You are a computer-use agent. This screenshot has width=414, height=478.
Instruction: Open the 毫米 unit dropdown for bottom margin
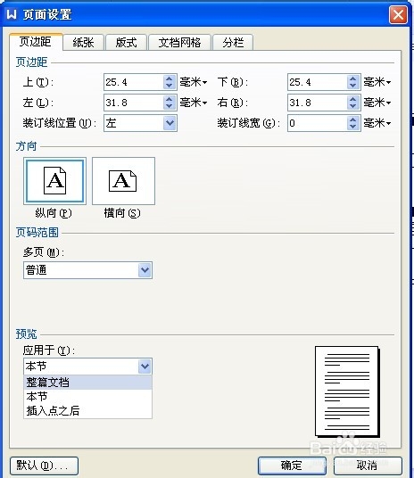[x=377, y=82]
